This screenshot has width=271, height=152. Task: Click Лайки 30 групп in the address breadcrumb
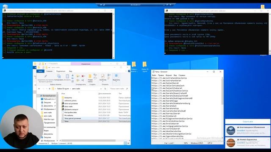click(63, 89)
